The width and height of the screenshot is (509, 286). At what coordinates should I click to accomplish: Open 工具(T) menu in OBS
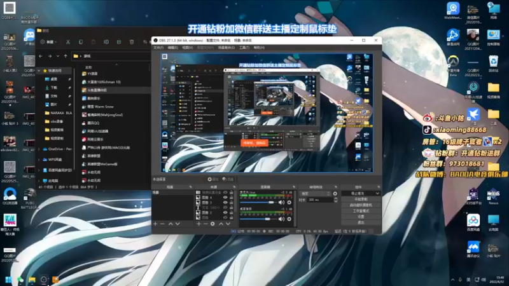pyautogui.click(x=244, y=48)
